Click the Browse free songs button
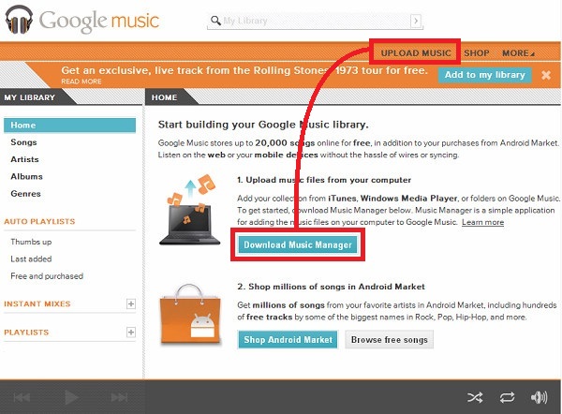Viewport: 562px width, 414px height. coord(390,340)
